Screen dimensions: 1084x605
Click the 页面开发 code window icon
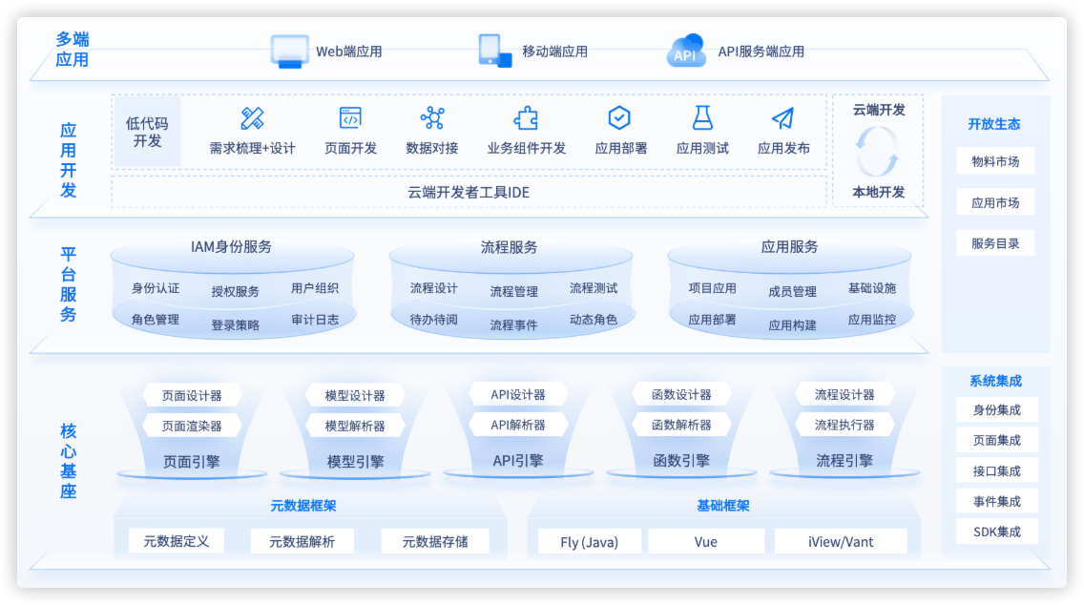click(x=350, y=118)
